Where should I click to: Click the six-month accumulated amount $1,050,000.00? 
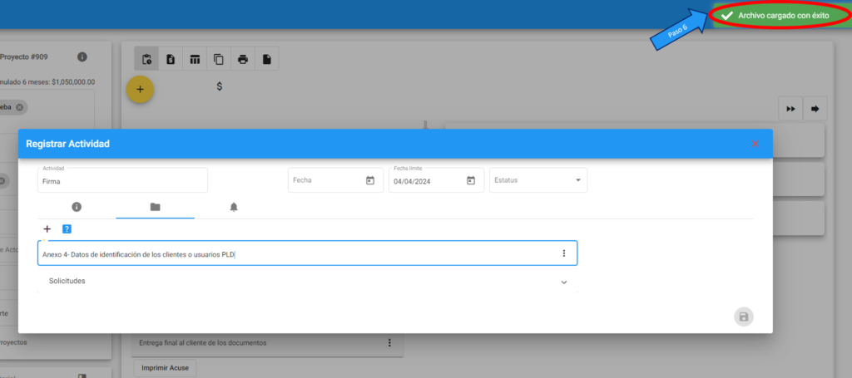[x=73, y=82]
